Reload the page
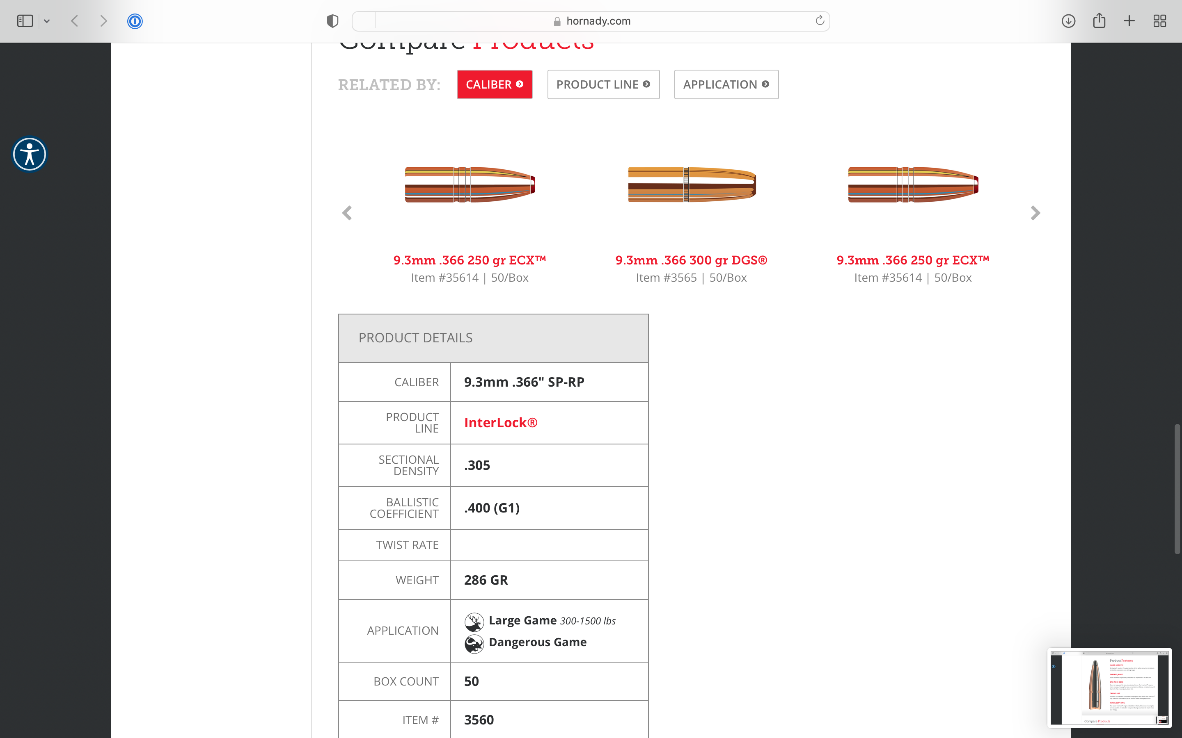This screenshot has width=1182, height=738. [x=820, y=20]
